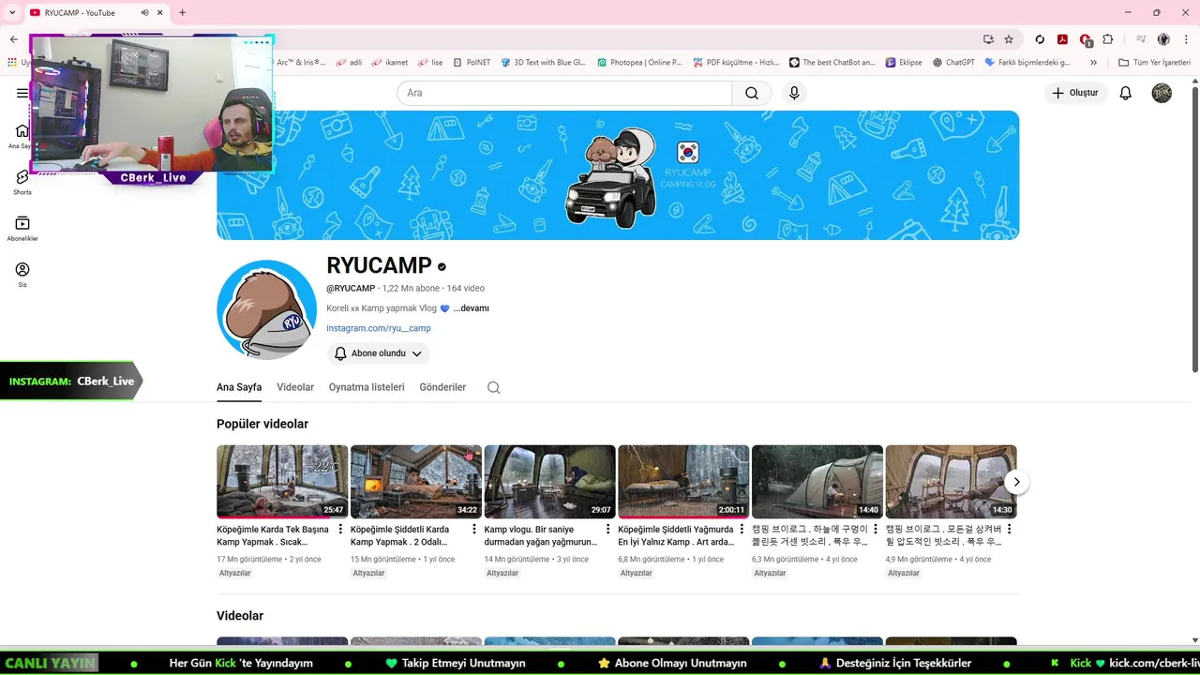Click the Altyazılar badge under the 25:47 video
Viewport: 1200px width, 675px height.
coord(235,573)
